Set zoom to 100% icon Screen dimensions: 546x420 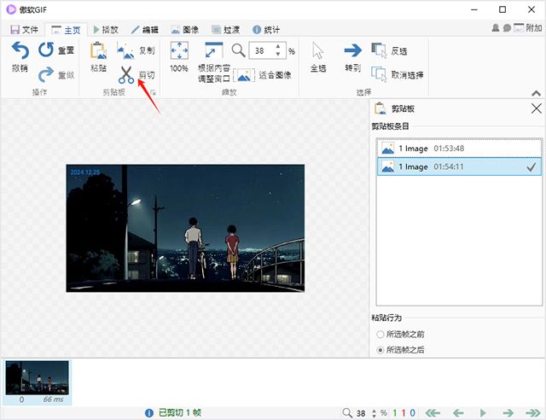(x=179, y=50)
